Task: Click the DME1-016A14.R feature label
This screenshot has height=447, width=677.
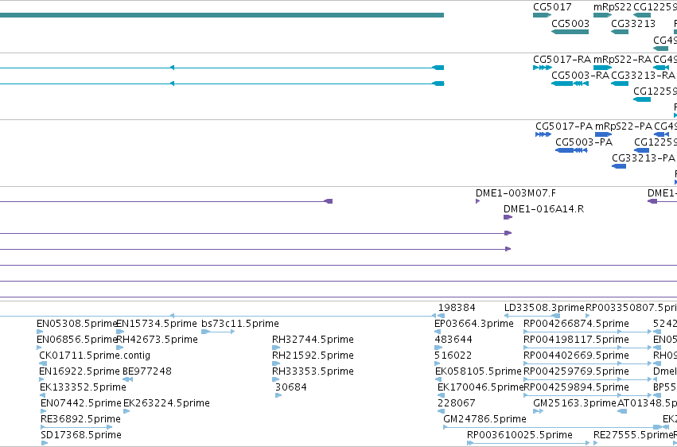Action: click(543, 209)
